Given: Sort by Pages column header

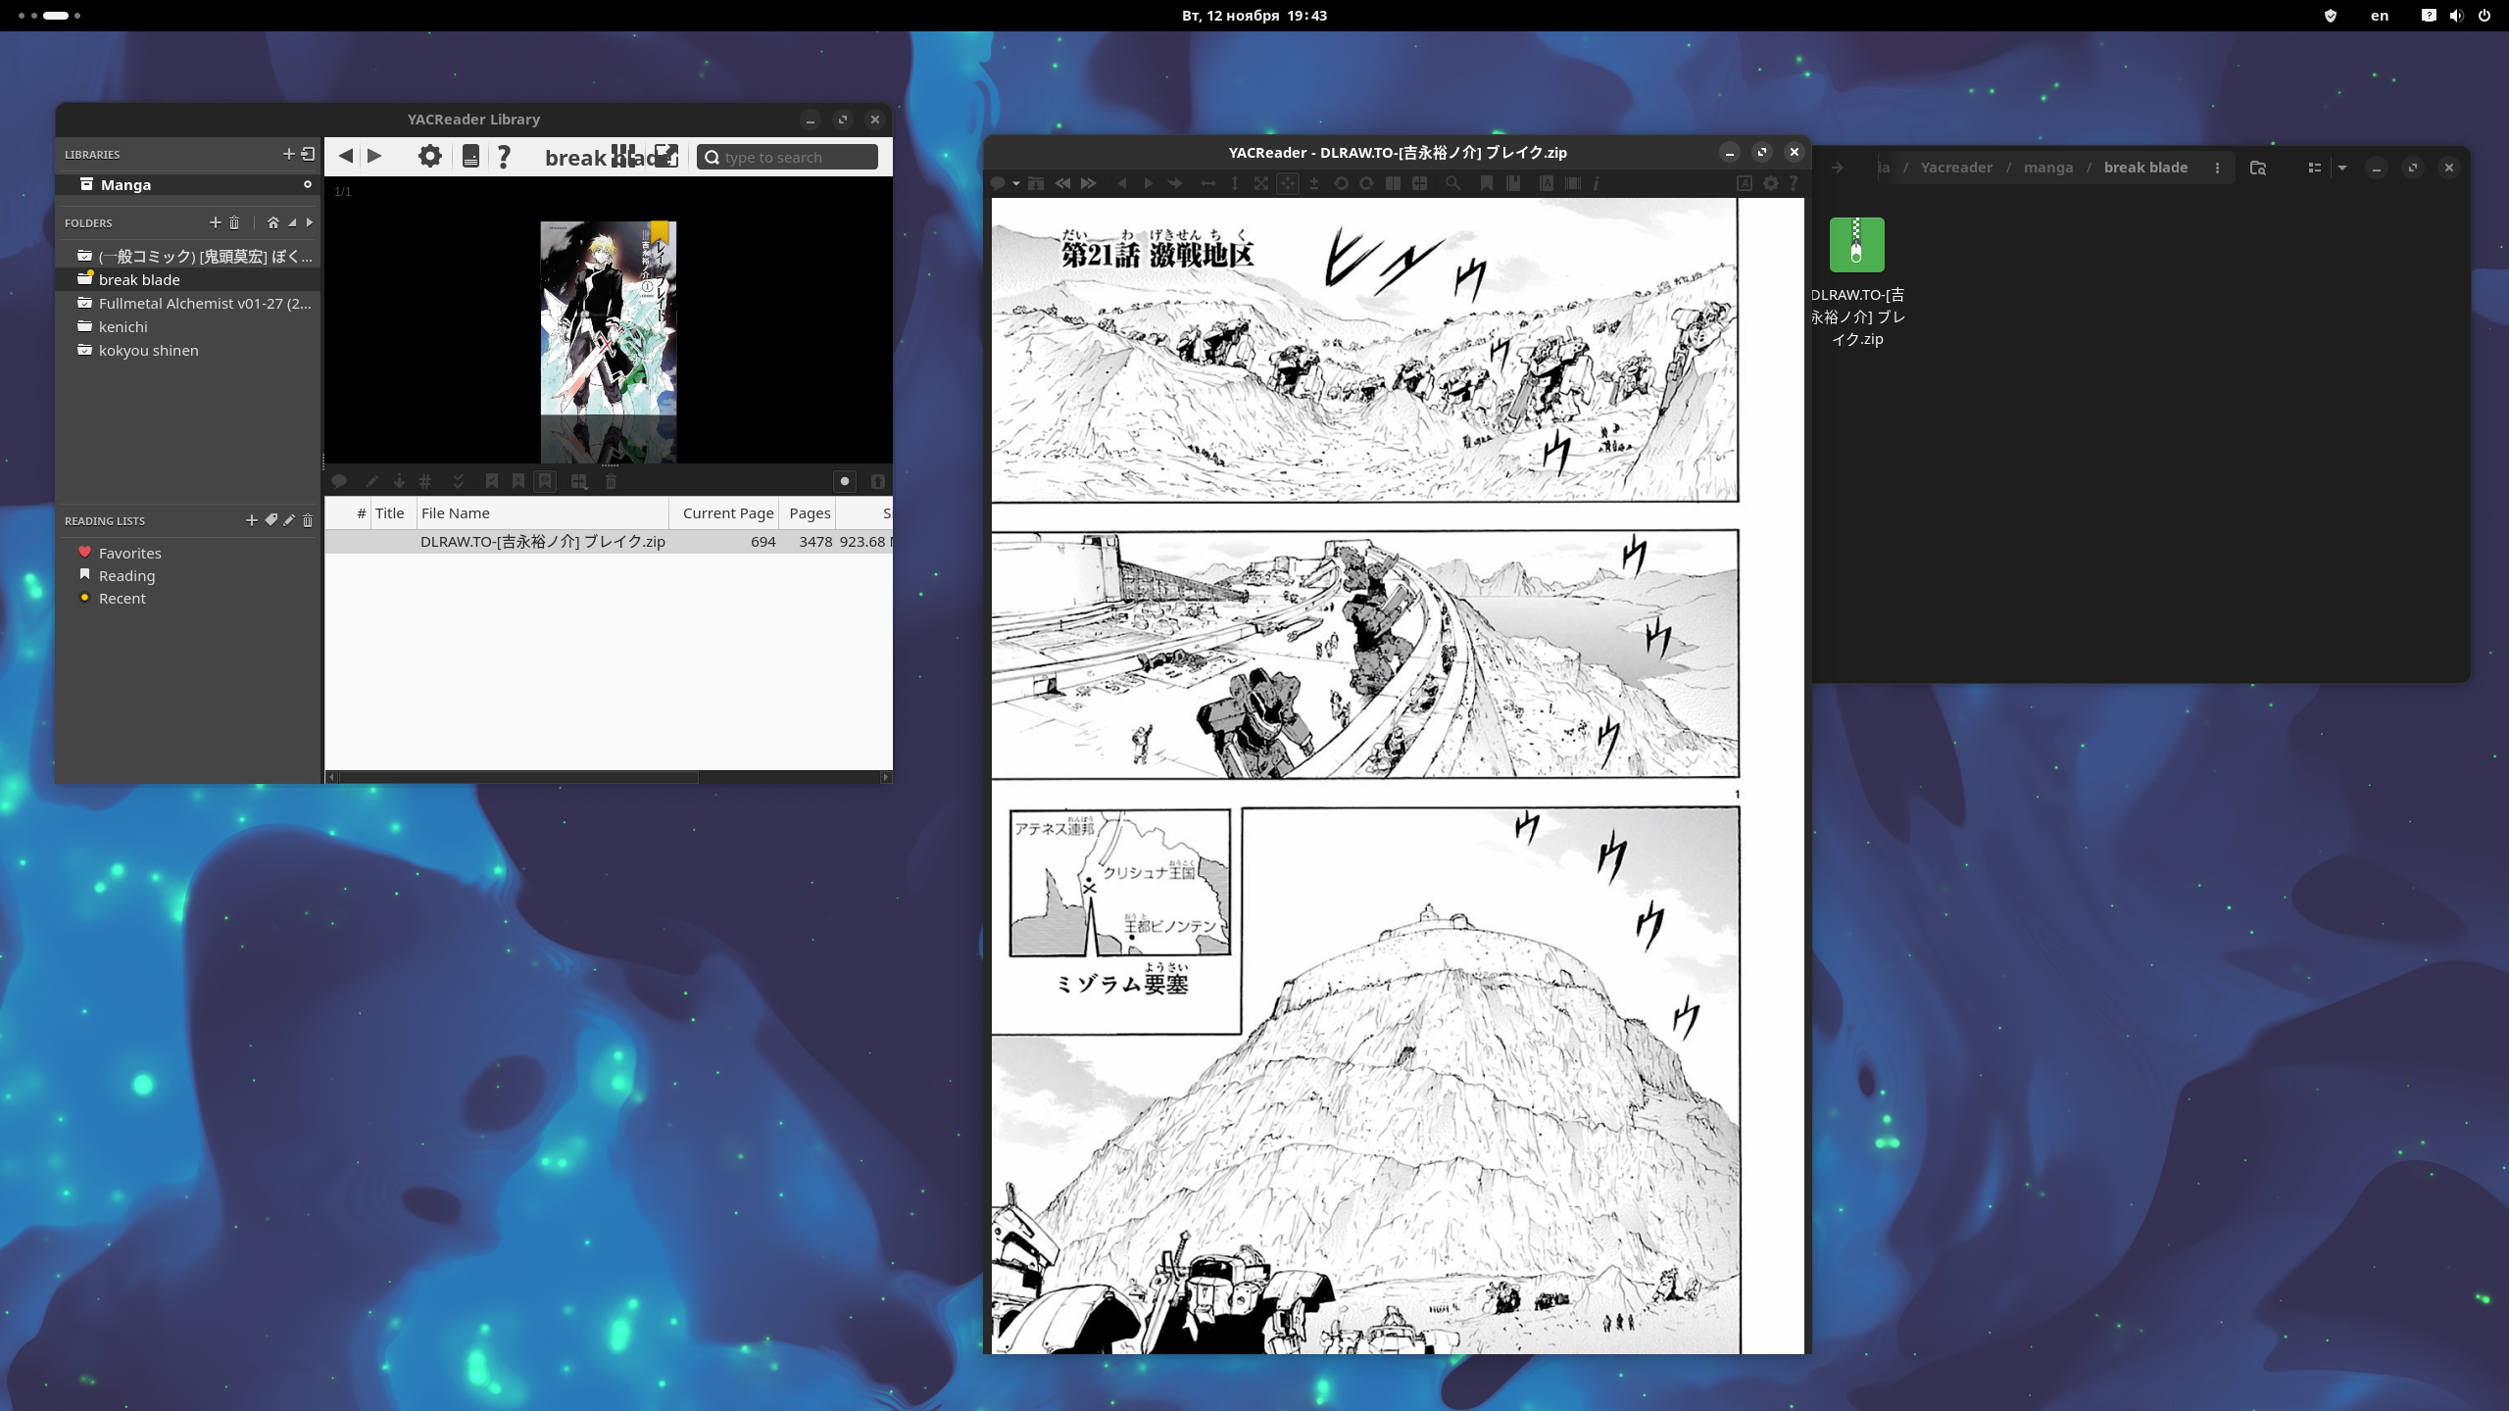Looking at the screenshot, I should (x=809, y=512).
